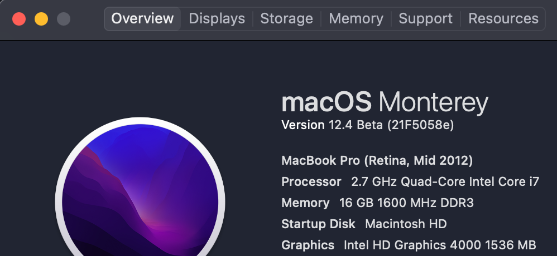Select the Overview tab

point(142,19)
